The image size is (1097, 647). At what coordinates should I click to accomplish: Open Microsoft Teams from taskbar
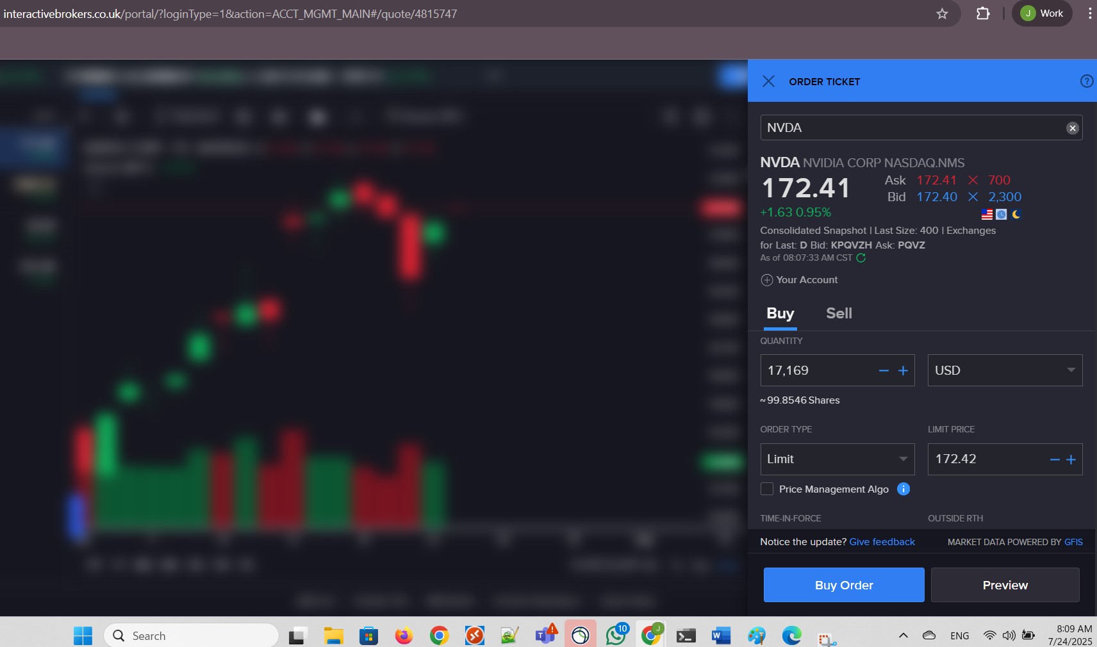coord(545,635)
